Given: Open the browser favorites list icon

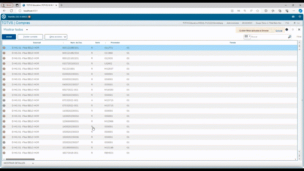Looking at the screenshot, I should click(273, 11).
